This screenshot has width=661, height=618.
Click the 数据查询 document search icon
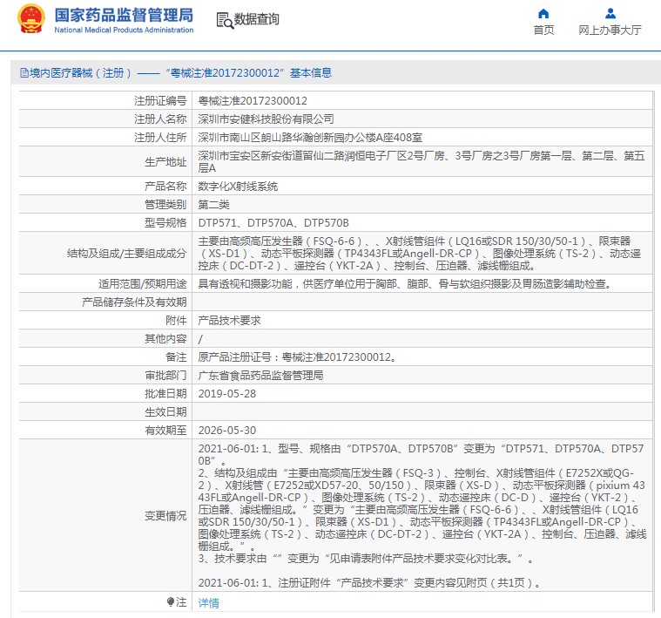(224, 19)
